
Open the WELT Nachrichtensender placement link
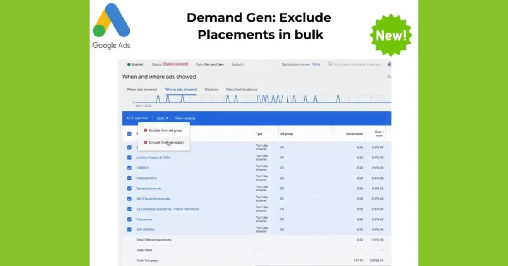(x=153, y=199)
